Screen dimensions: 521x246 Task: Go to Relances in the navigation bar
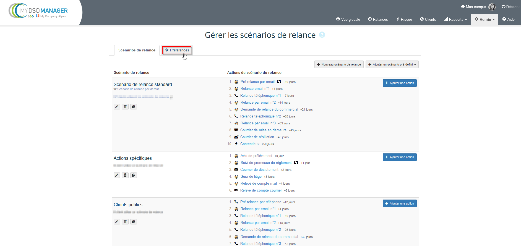pos(378,19)
